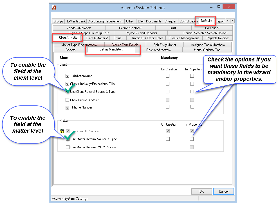Open the Assigned Team Members tab
This screenshot has height=203, width=278.
pyautogui.click(x=208, y=45)
